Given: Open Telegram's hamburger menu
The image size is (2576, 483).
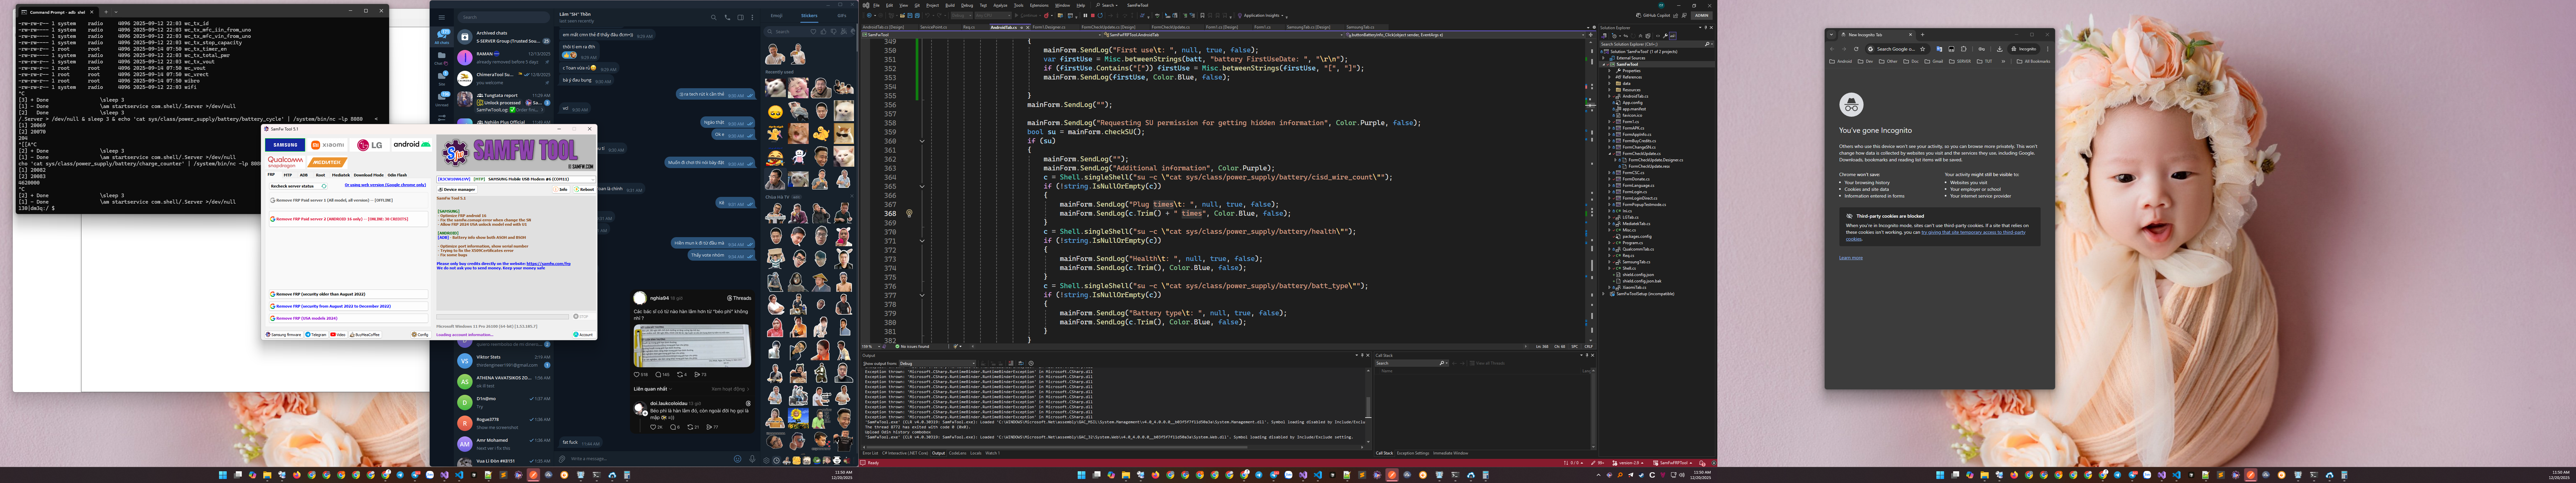Looking at the screenshot, I should click(442, 17).
